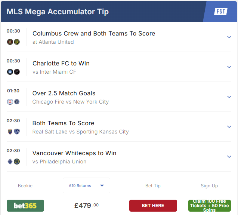Click the red BET HERE button

tap(153, 206)
